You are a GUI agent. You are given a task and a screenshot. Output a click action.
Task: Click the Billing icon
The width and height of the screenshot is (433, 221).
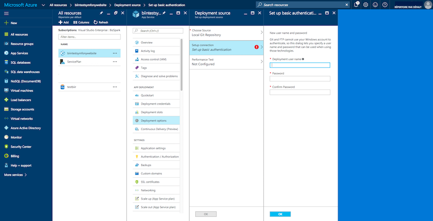[6, 156]
